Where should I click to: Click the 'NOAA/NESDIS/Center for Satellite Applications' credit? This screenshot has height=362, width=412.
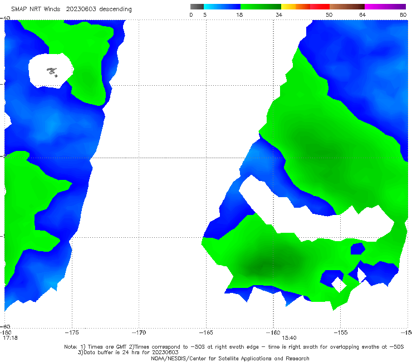pos(230,359)
